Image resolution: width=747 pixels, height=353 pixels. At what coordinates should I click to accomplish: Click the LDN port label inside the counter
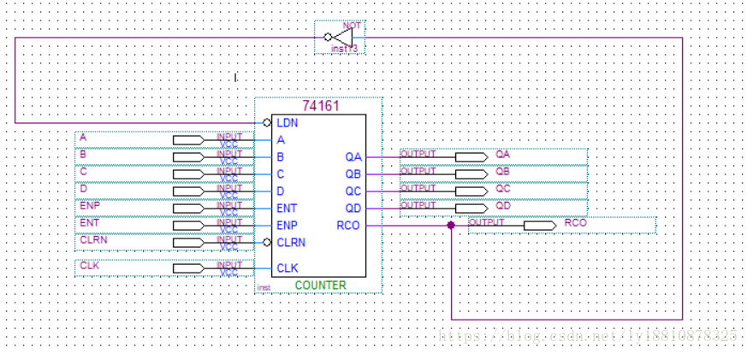(288, 123)
